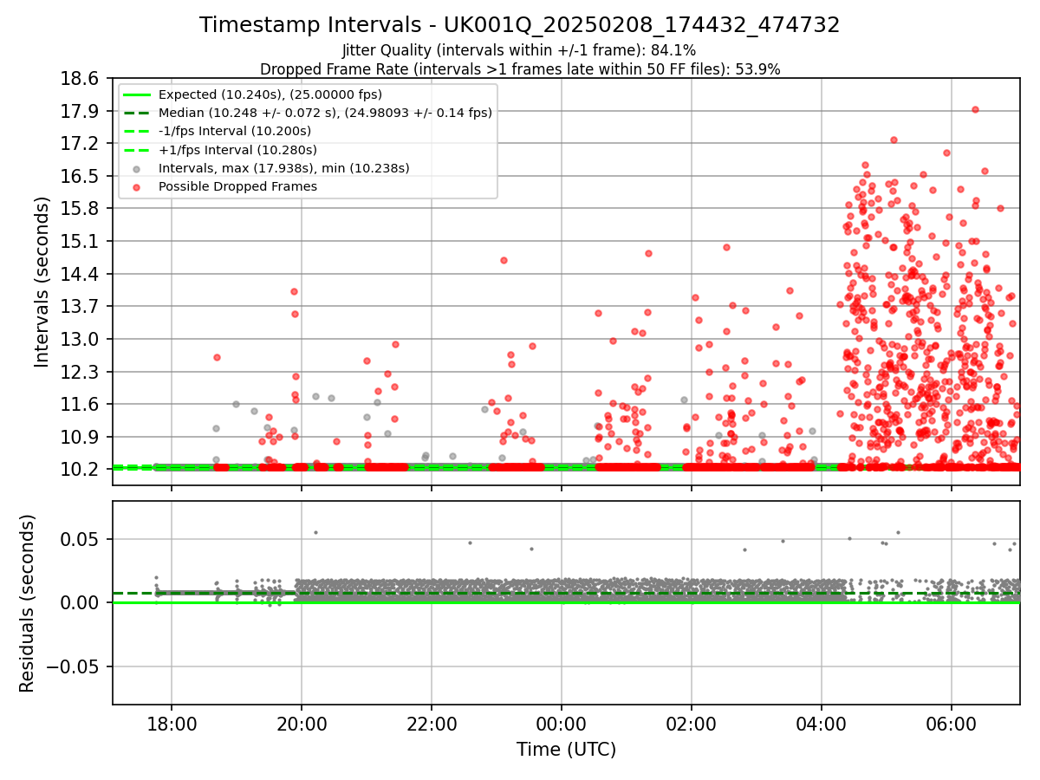Image resolution: width=1040 pixels, height=780 pixels.
Task: Click the Intervals (seconds) y-axis label
Action: click(x=42, y=282)
